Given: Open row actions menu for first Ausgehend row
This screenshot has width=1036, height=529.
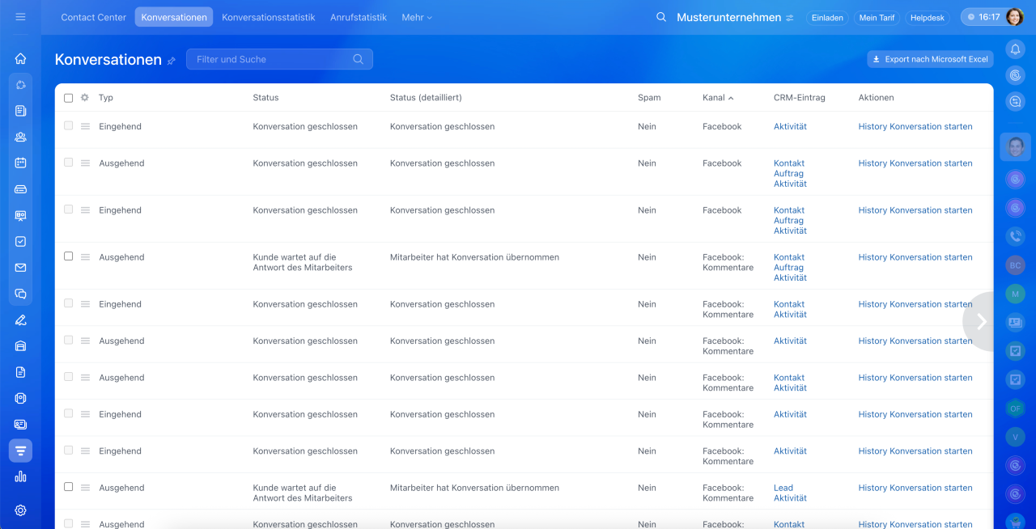Looking at the screenshot, I should point(85,163).
